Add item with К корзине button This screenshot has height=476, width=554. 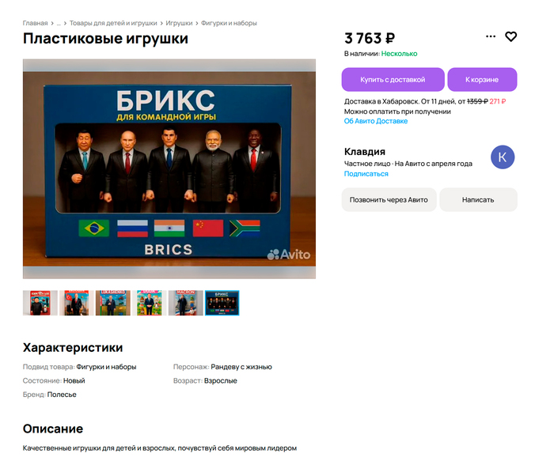(482, 80)
